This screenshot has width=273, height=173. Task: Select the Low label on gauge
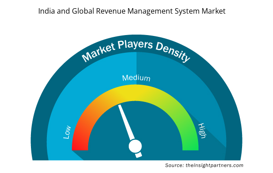coord(67,132)
